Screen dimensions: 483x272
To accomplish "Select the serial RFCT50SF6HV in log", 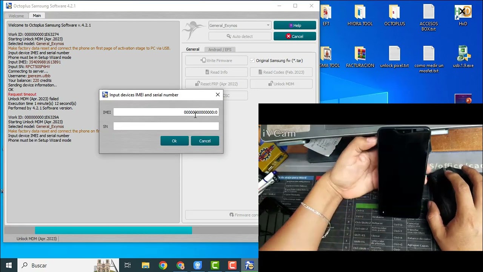I will (x=38, y=66).
